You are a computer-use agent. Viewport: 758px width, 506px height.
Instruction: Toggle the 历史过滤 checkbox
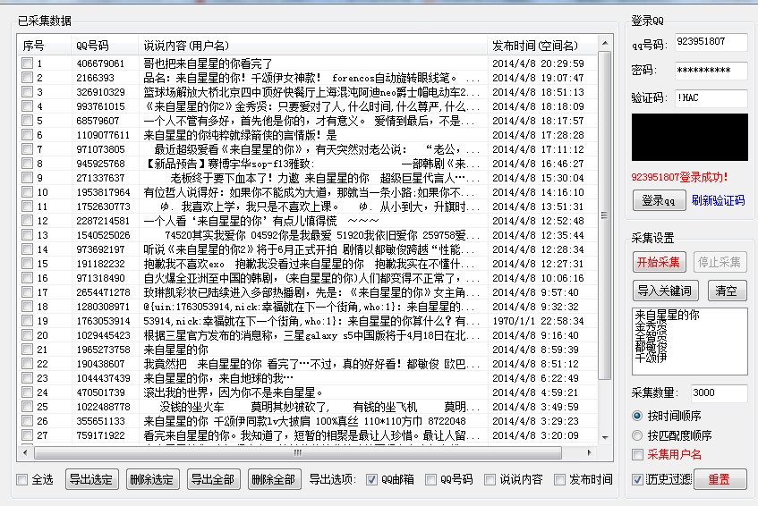[x=637, y=480]
